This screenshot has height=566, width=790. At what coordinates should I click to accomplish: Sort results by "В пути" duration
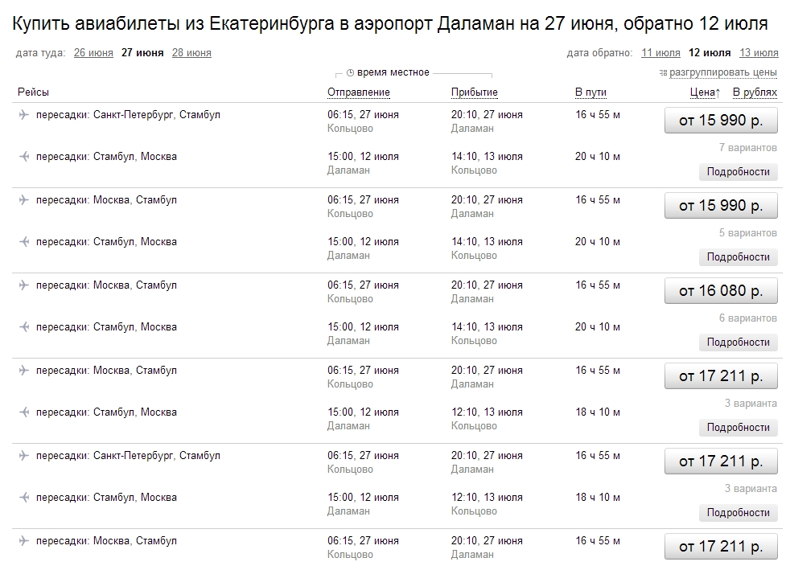pyautogui.click(x=590, y=92)
